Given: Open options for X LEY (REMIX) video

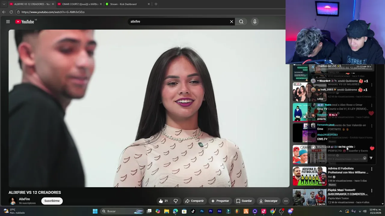Looking at the screenshot, I should click(x=372, y=106).
